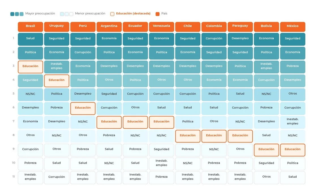Image resolution: width=317 pixels, height=187 pixels.
Task: Click Educación cell in Brasil column
Action: click(30, 67)
